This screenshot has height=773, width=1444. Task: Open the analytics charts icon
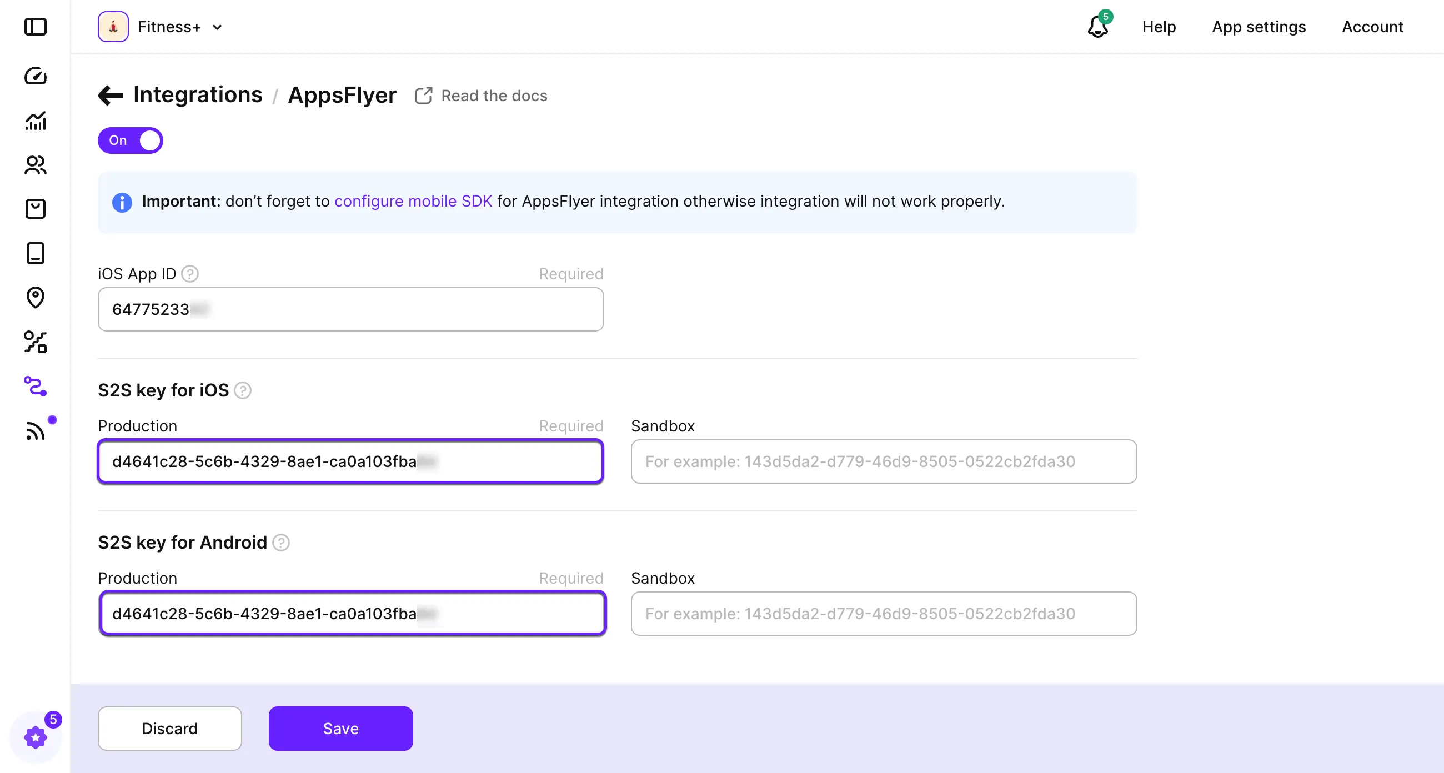[x=36, y=121]
